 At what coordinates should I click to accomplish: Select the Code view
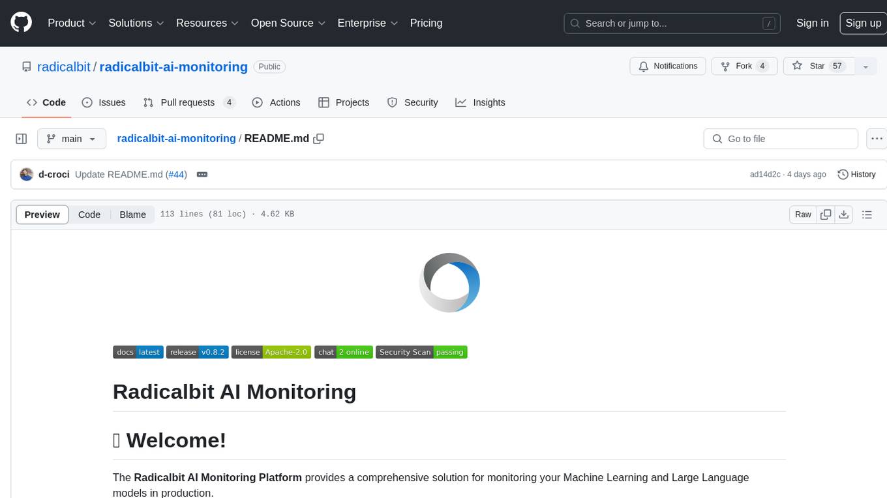pyautogui.click(x=89, y=214)
